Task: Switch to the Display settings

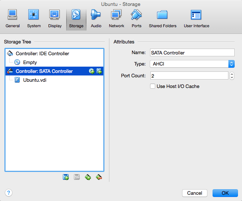Action: [55, 19]
